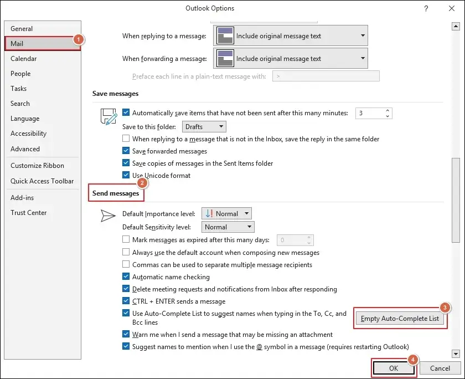Toggle delete meeting requests after responding
This screenshot has height=379, width=465.
click(x=126, y=289)
